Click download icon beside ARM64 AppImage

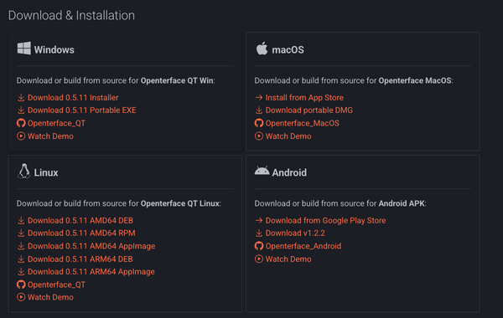coord(21,272)
